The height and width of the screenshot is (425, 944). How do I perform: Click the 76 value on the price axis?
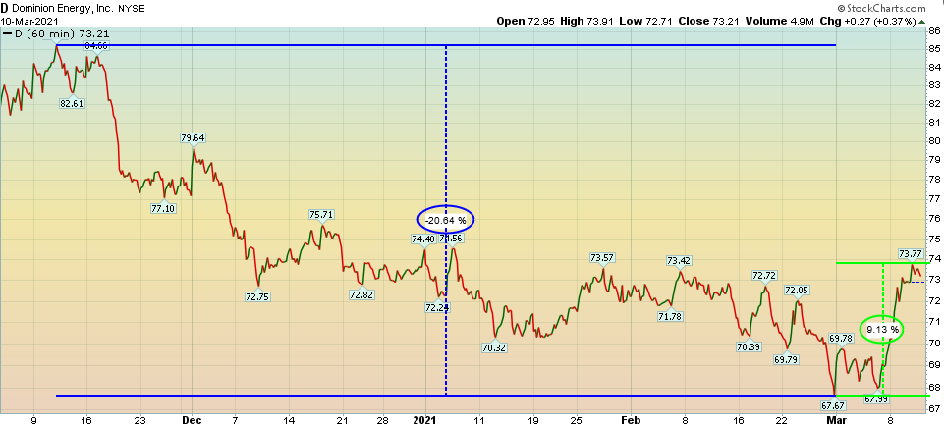coord(936,217)
